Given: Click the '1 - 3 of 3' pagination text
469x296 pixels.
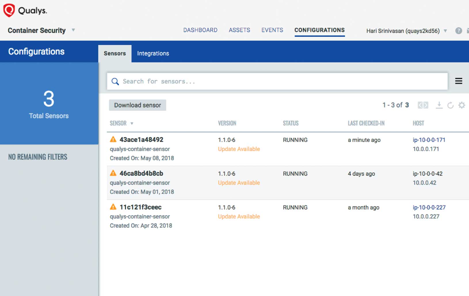Looking at the screenshot, I should click(395, 105).
